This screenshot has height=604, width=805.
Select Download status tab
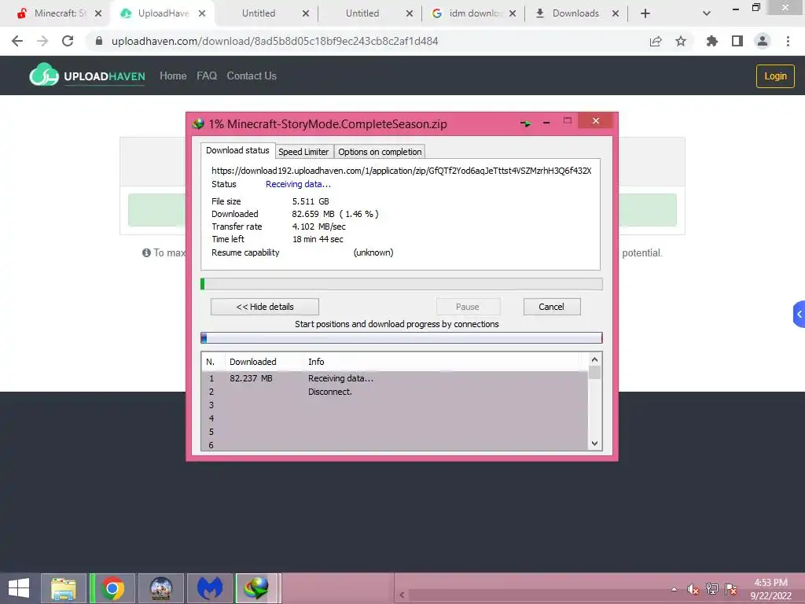point(237,150)
